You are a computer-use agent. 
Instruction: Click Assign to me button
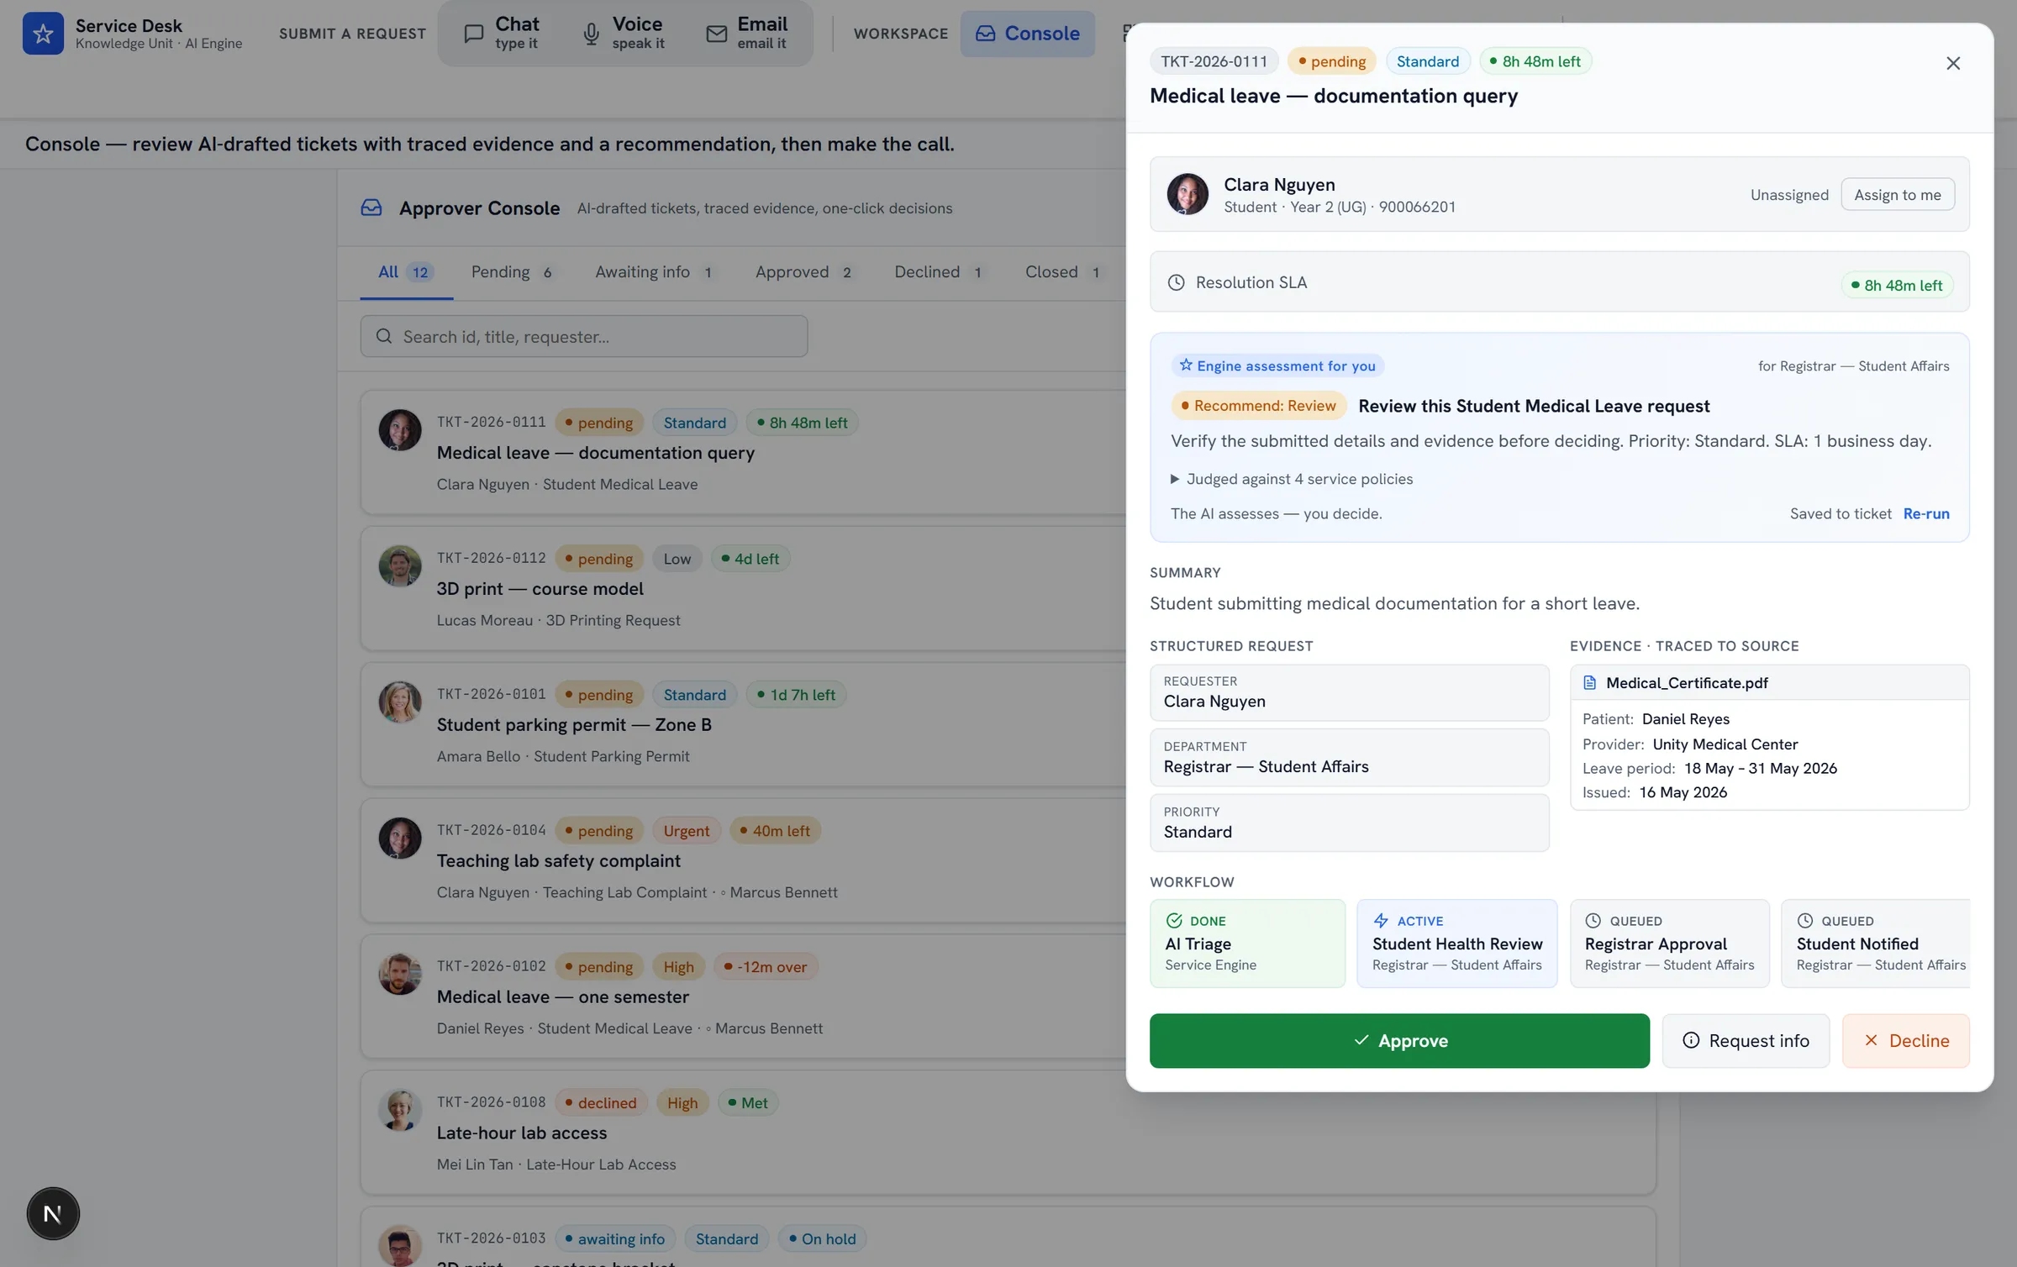(x=1898, y=194)
